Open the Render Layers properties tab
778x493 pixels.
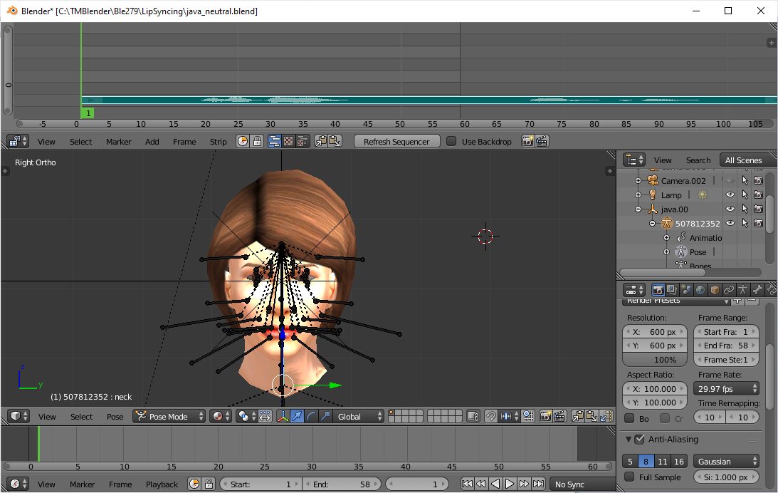click(673, 290)
